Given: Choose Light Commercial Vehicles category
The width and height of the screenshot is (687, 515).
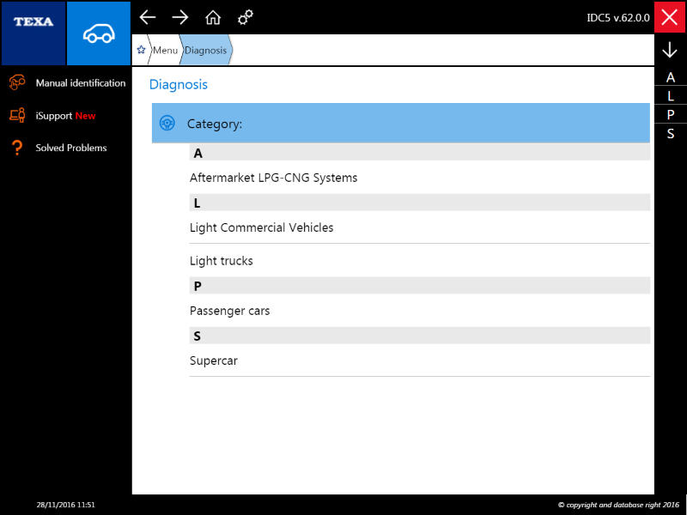Looking at the screenshot, I should pos(261,227).
